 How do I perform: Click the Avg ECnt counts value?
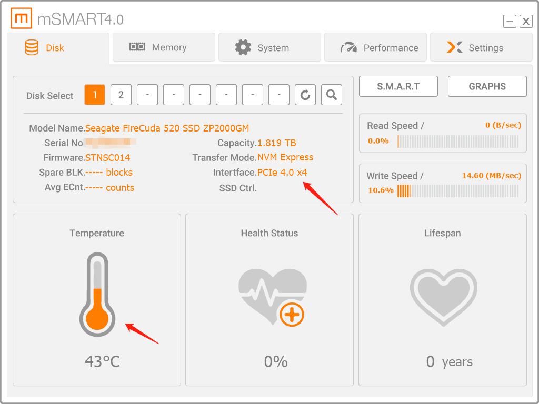point(109,188)
